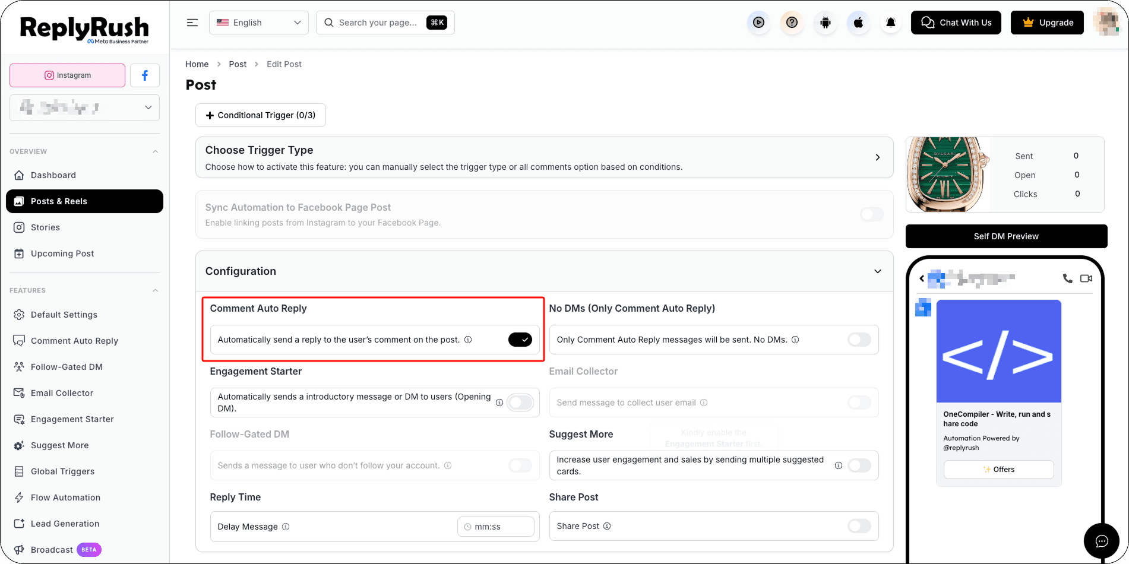The height and width of the screenshot is (564, 1129).
Task: Click the Home breadcrumb link
Action: point(197,64)
